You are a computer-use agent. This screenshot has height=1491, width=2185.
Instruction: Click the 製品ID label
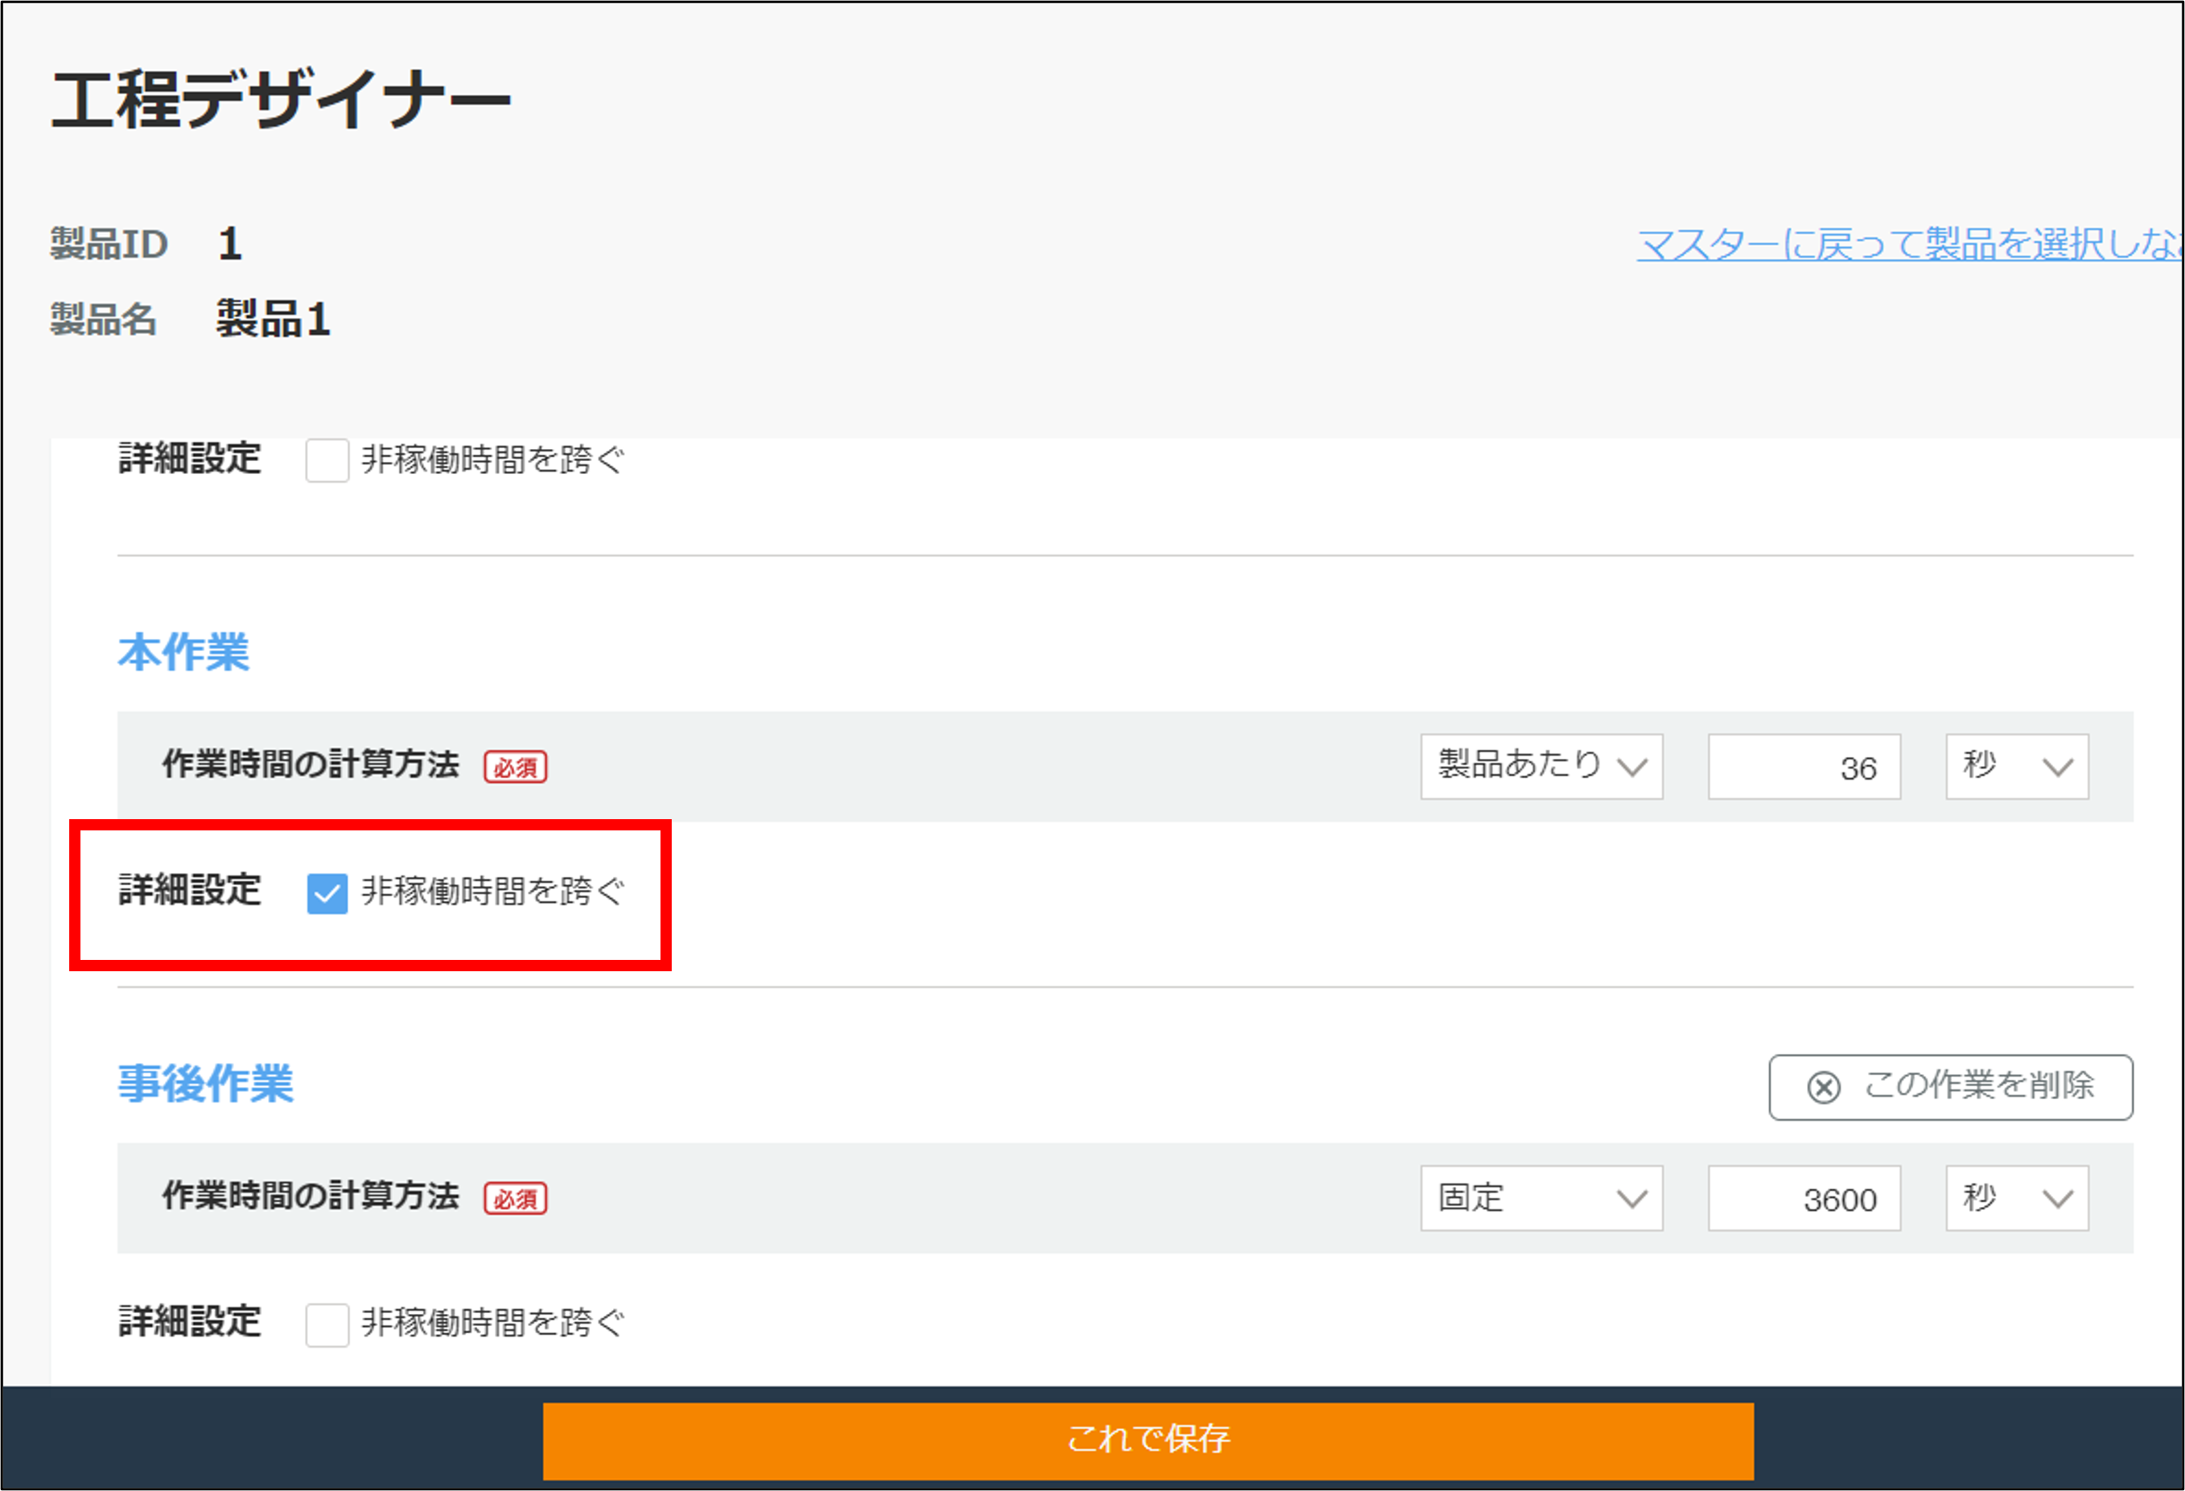coord(109,244)
